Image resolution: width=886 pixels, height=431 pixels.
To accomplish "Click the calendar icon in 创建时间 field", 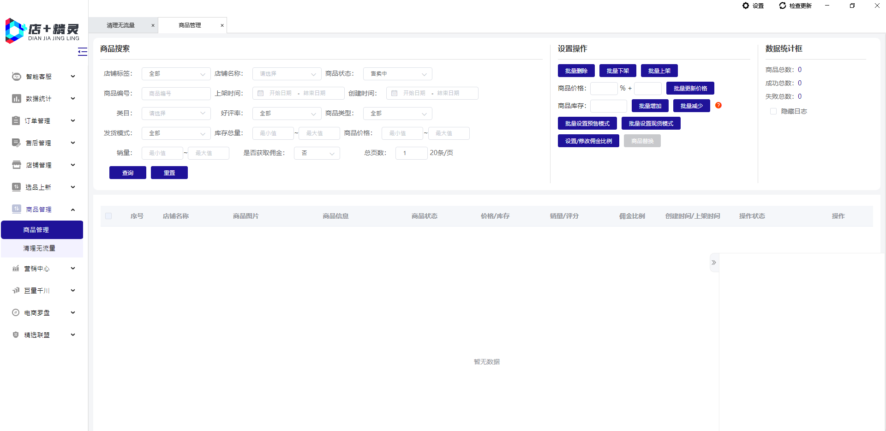I will tap(395, 93).
